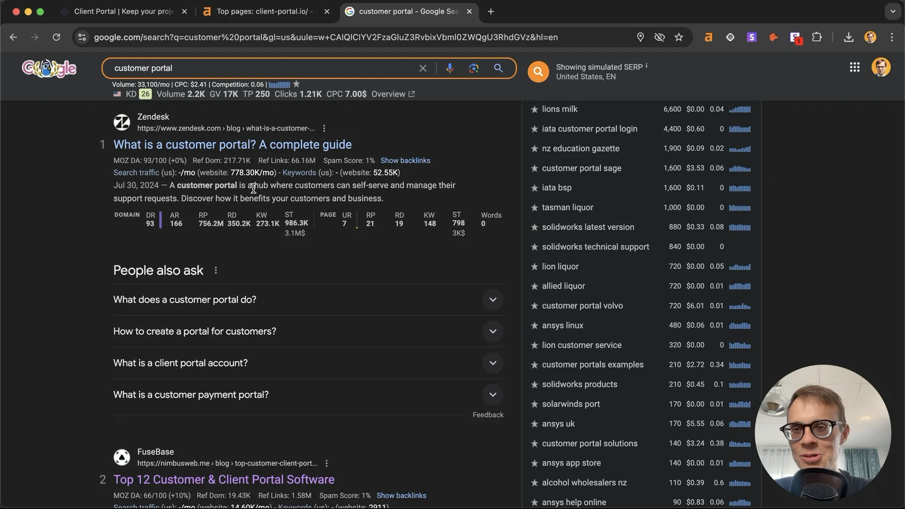Viewport: 905px width, 509px height.
Task: Open the Chrome downloads icon
Action: 848,37
